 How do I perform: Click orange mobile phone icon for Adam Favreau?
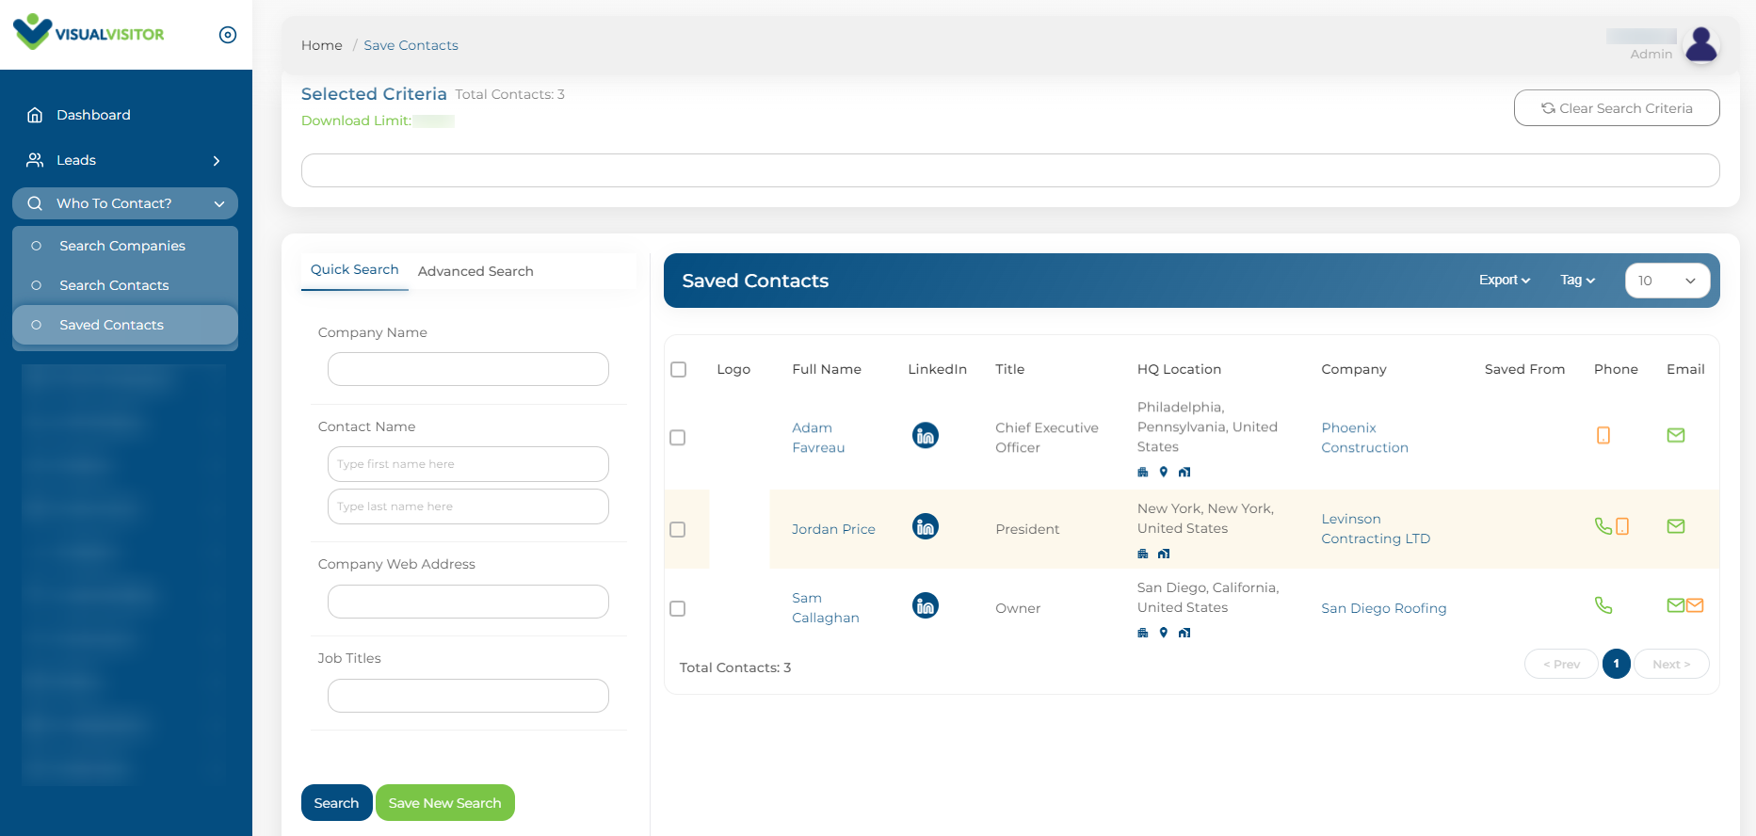pos(1603,435)
